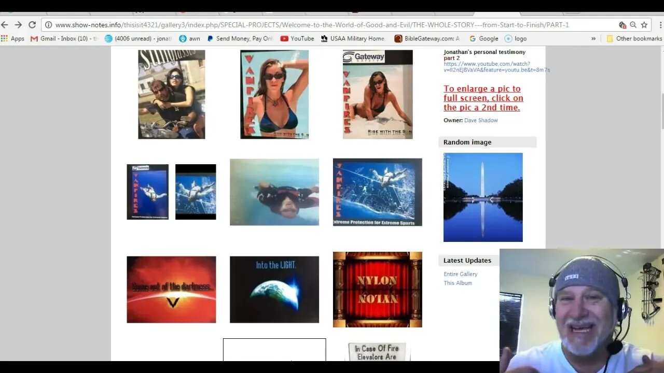The image size is (664, 373).
Task: Open the Sunglasses jet ski couple thumbnail
Action: pos(172,94)
